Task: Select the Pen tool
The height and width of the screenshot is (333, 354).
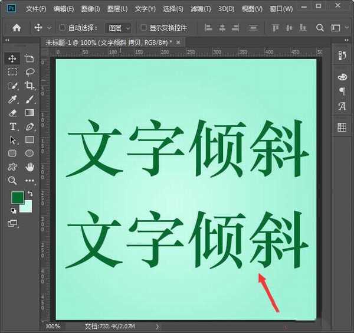Action: 29,126
